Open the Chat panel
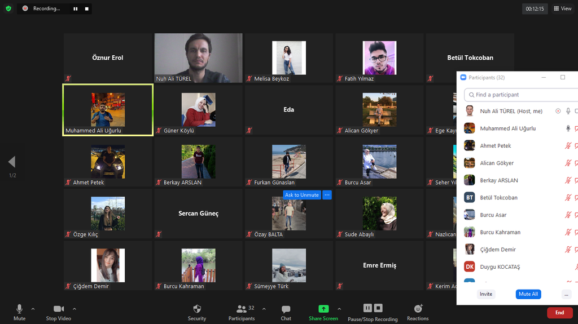This screenshot has width=578, height=324. (286, 313)
